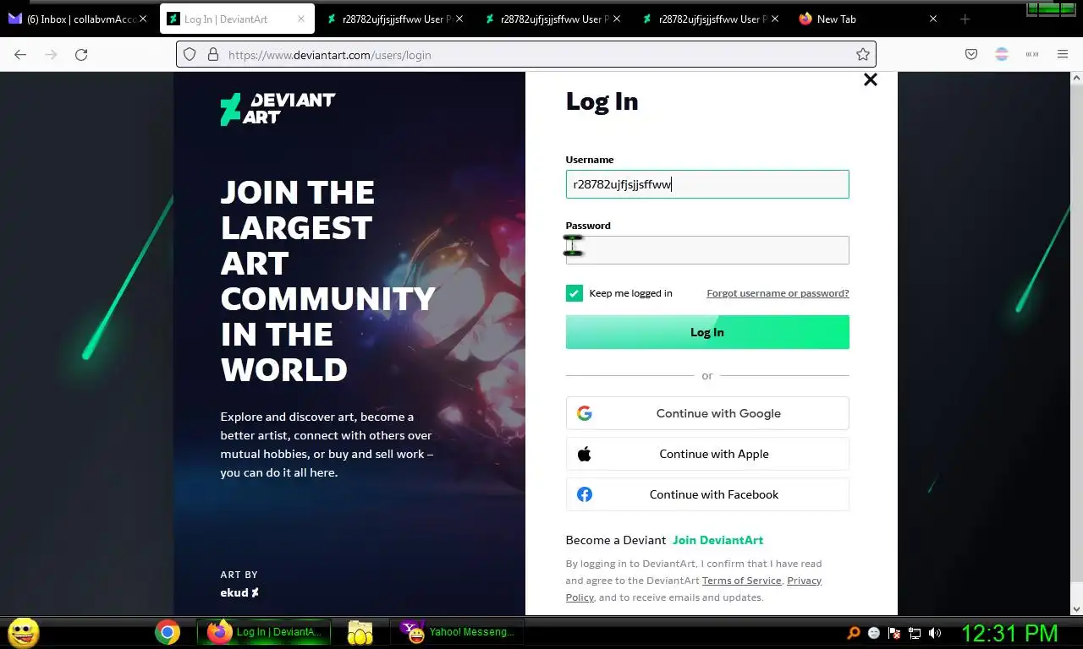The width and height of the screenshot is (1083, 649).
Task: Close the Inbox tab
Action: [142, 19]
